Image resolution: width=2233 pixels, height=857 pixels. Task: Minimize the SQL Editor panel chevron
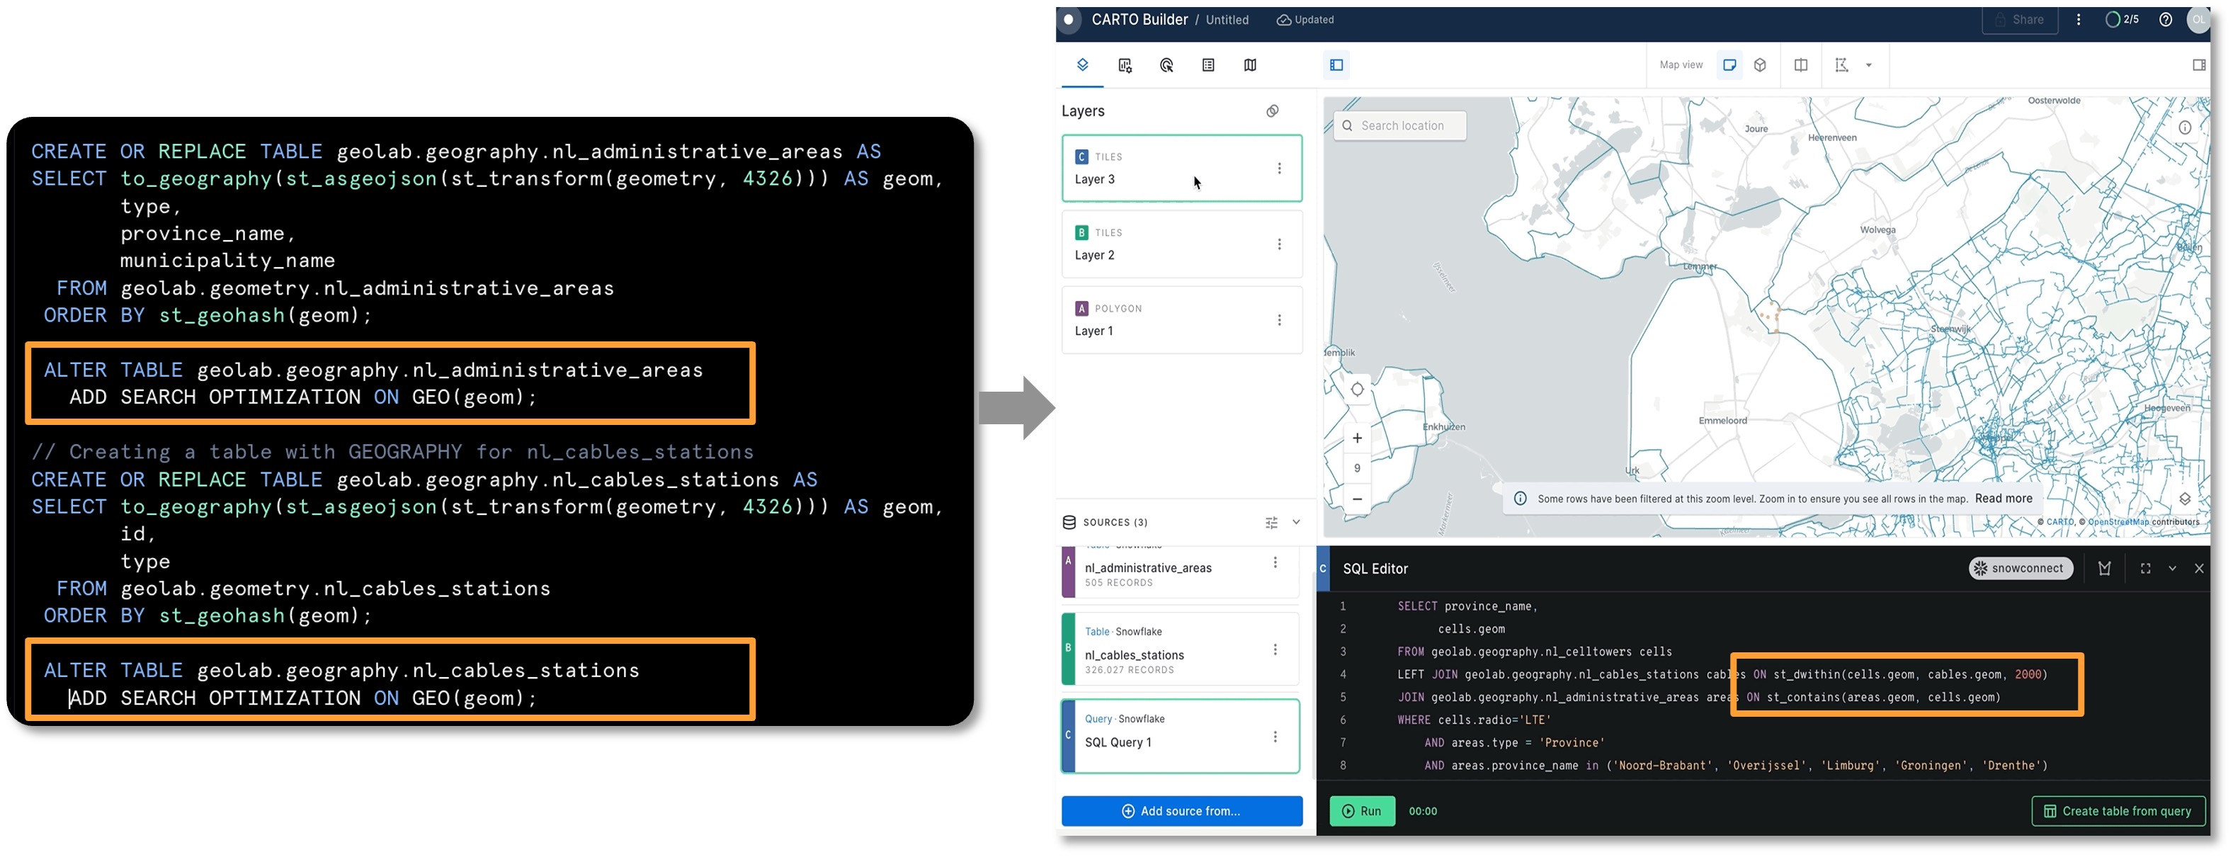pos(2171,569)
